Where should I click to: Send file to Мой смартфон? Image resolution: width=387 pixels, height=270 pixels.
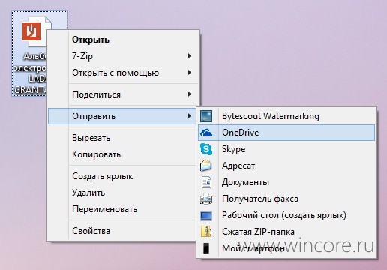click(x=286, y=248)
